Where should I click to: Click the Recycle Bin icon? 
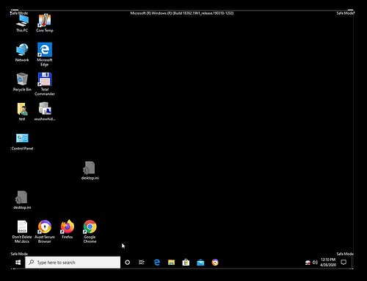pyautogui.click(x=22, y=82)
